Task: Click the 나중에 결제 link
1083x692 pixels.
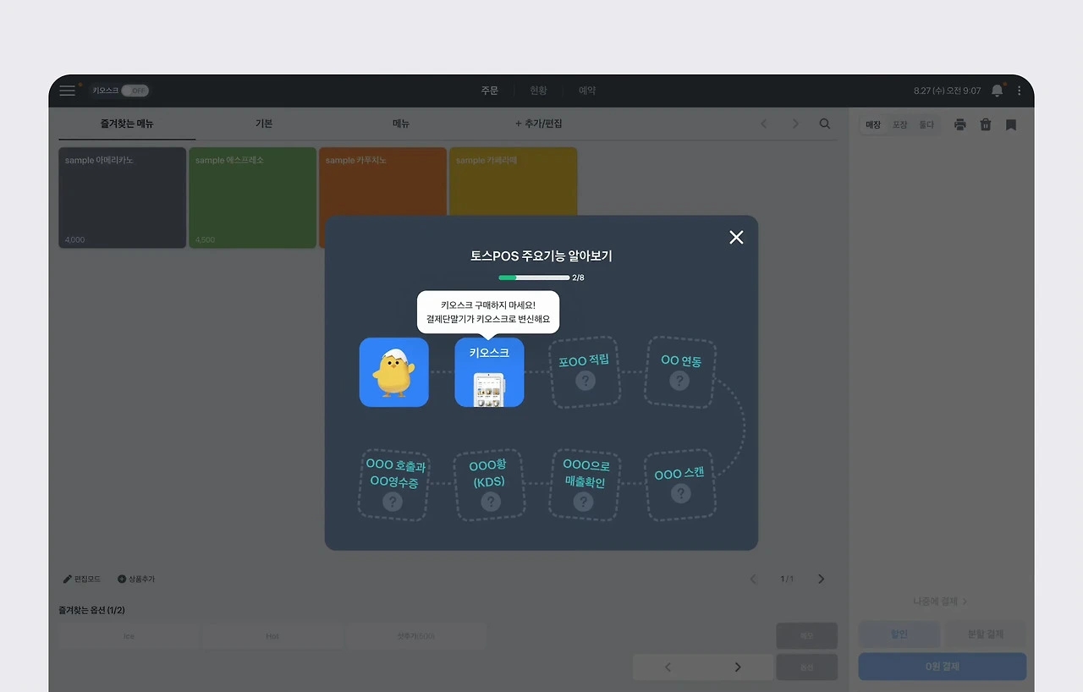Action: (x=940, y=601)
